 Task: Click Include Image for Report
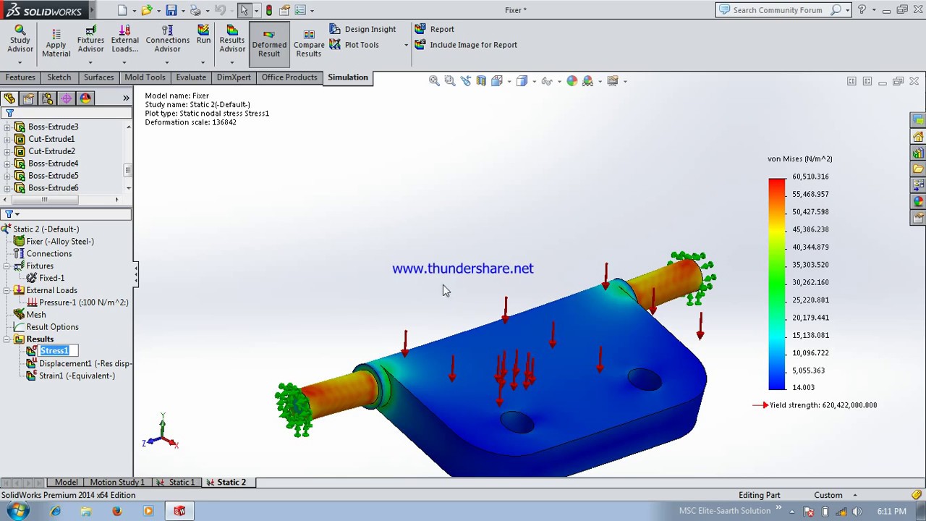point(466,45)
